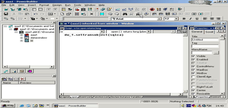The image size is (228, 108).
Task: Open the Tools menu
Action: (77, 5)
